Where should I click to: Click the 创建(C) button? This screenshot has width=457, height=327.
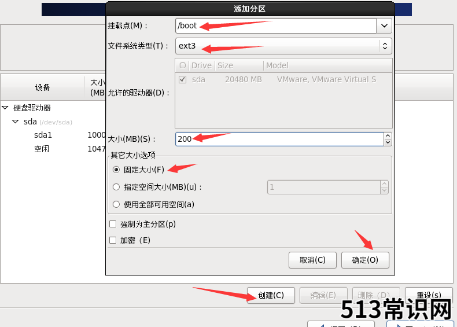271,295
